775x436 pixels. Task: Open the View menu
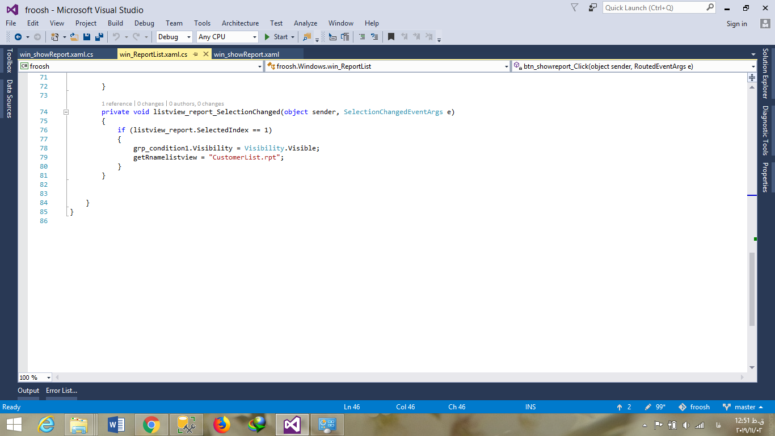coord(57,23)
